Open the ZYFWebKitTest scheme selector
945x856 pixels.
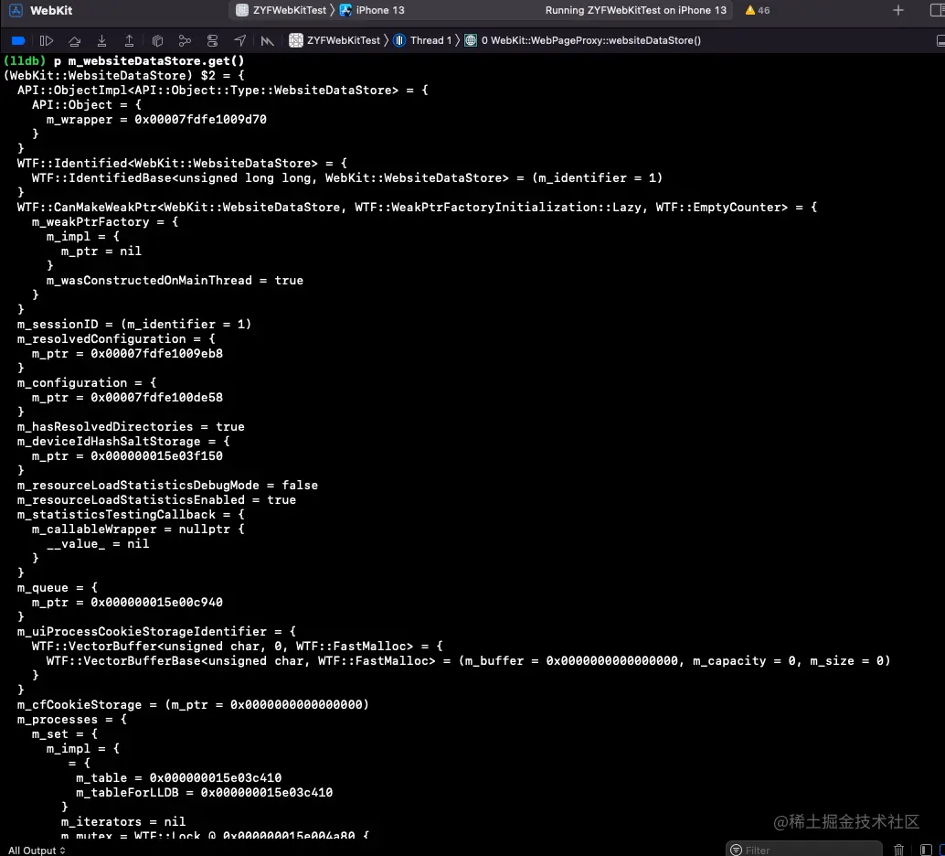click(x=281, y=10)
